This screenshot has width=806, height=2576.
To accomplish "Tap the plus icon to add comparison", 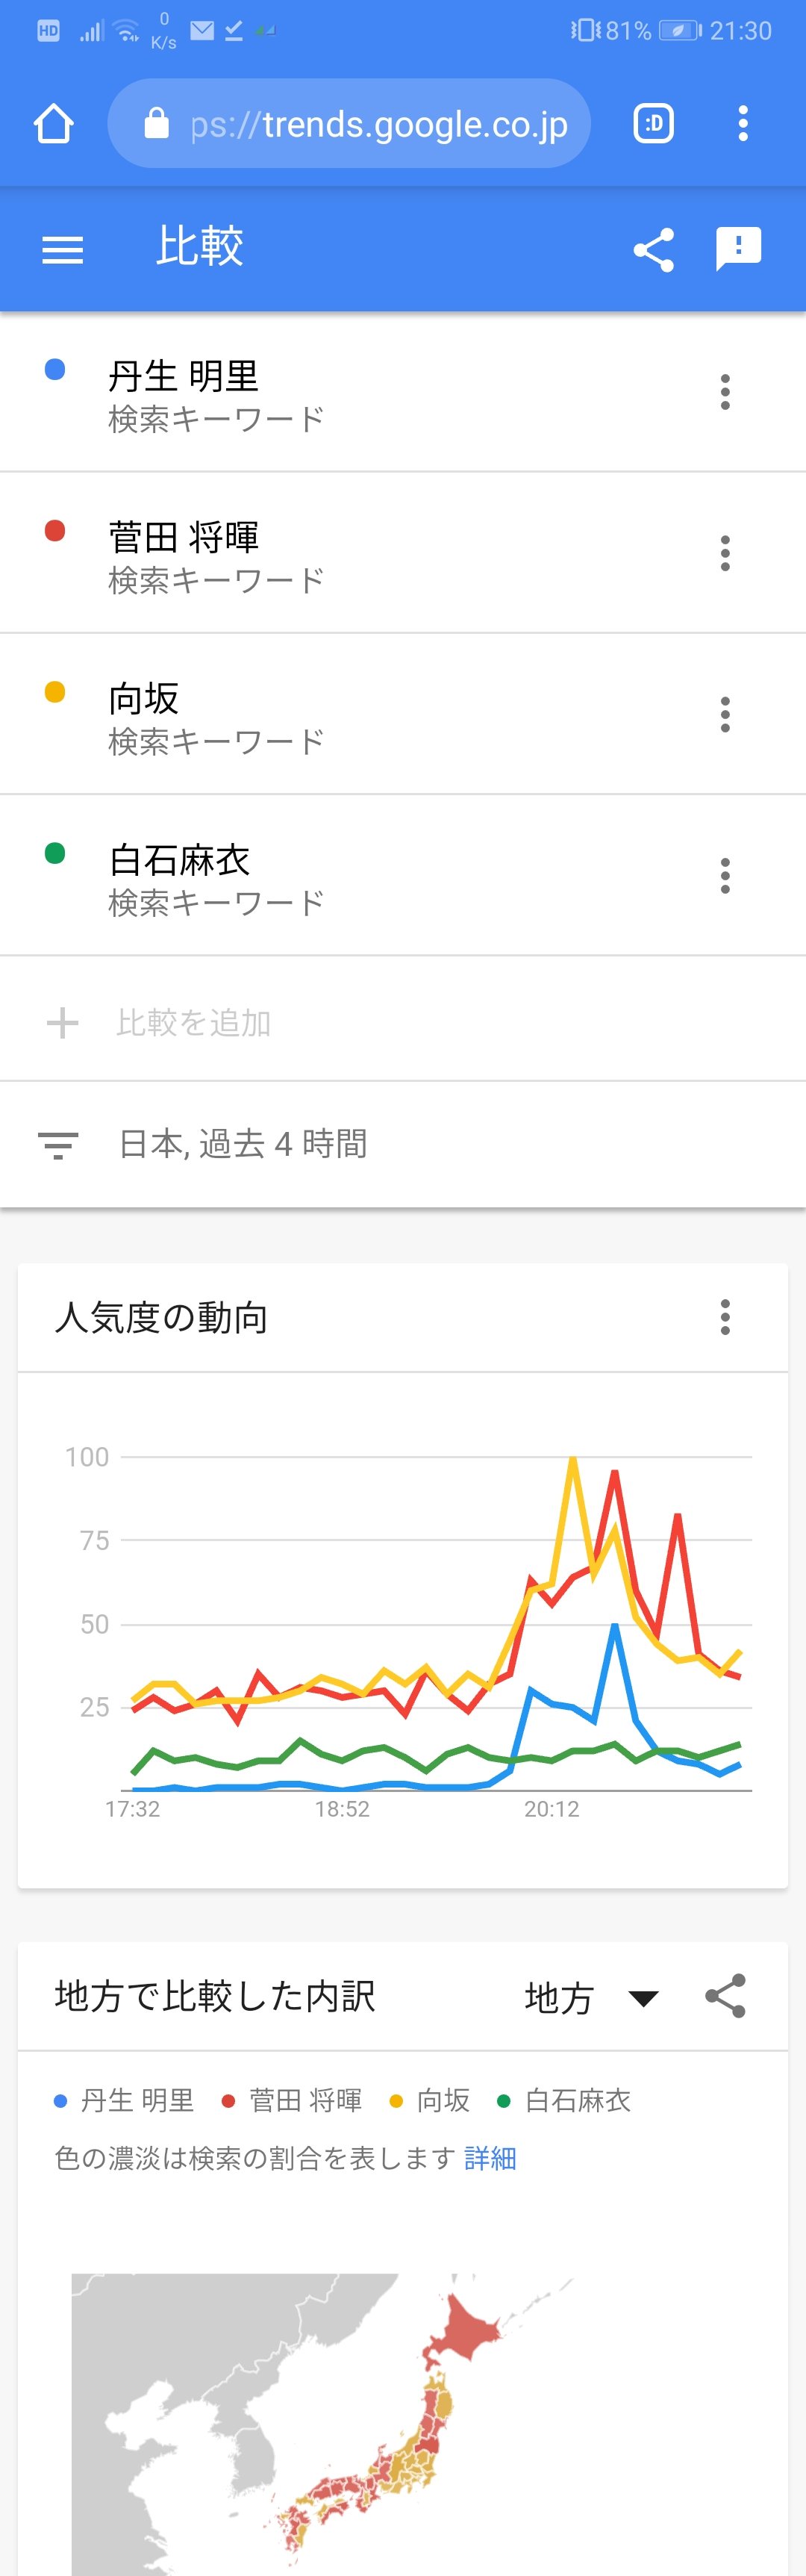I will 62,1022.
